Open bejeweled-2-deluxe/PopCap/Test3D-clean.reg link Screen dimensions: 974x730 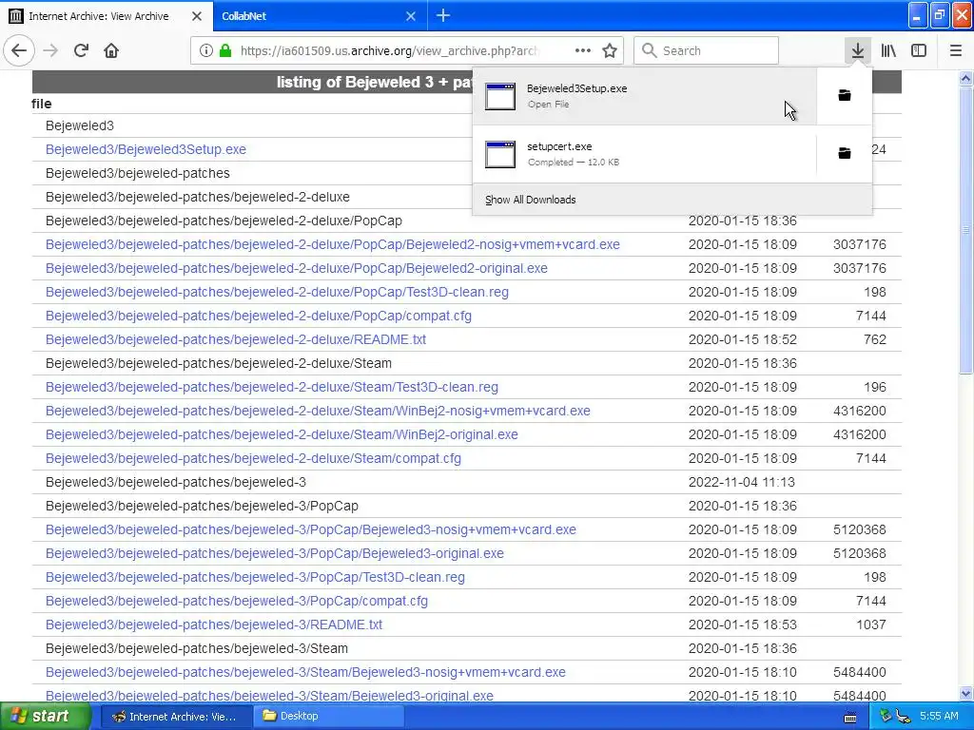(x=277, y=292)
